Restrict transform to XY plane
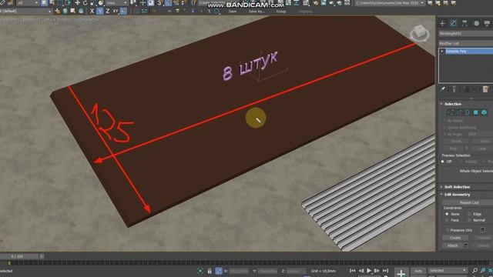Screen dimensions: 493x277 [116, 11]
